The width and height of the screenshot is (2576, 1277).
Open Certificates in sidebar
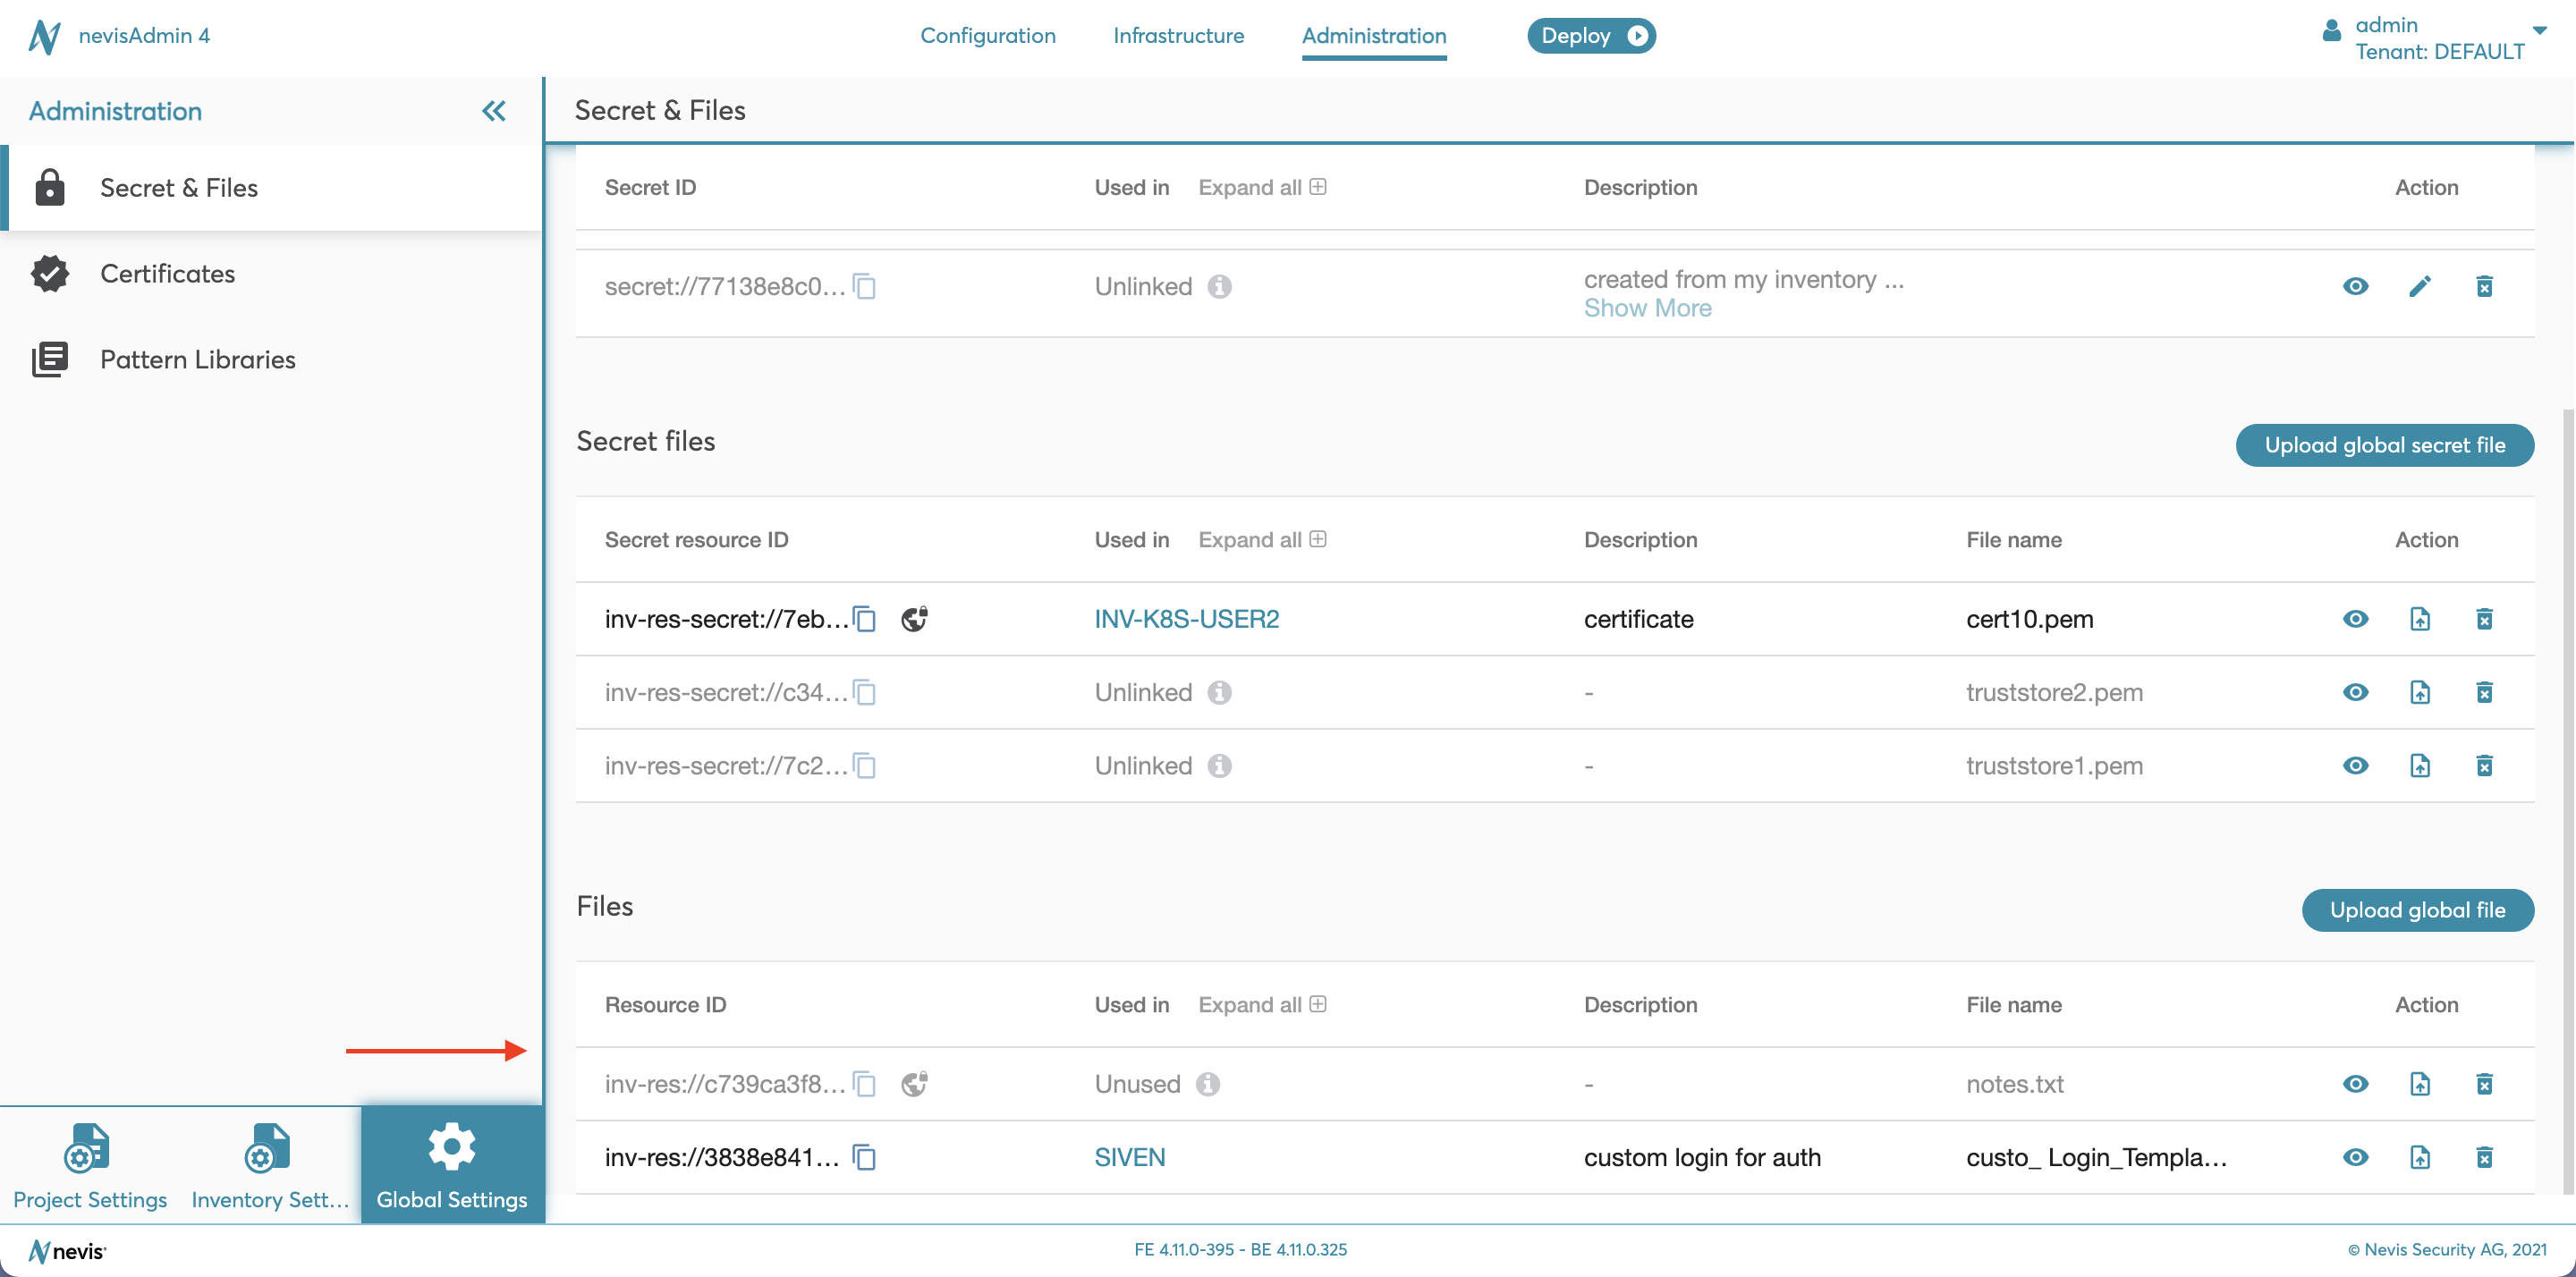(272, 274)
